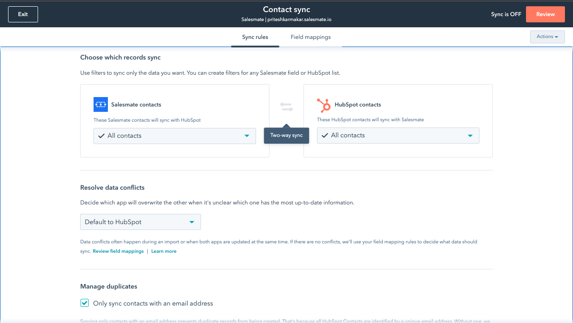This screenshot has height=323, width=573.
Task: Open Salesmate 'All contacts' filter dropdown
Action: (x=175, y=136)
